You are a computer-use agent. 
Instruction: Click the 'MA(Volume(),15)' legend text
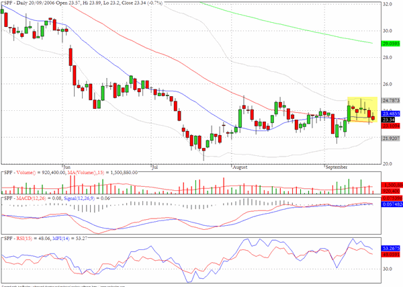[x=86, y=173]
